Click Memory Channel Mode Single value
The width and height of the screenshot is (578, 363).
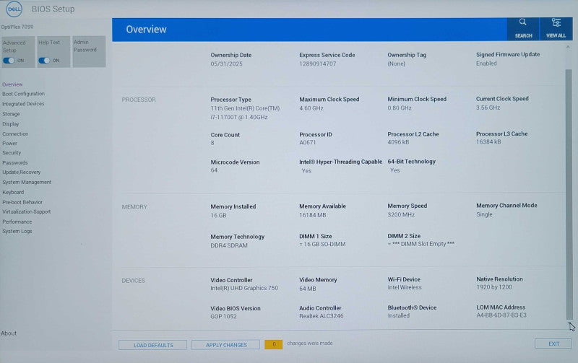pos(484,214)
